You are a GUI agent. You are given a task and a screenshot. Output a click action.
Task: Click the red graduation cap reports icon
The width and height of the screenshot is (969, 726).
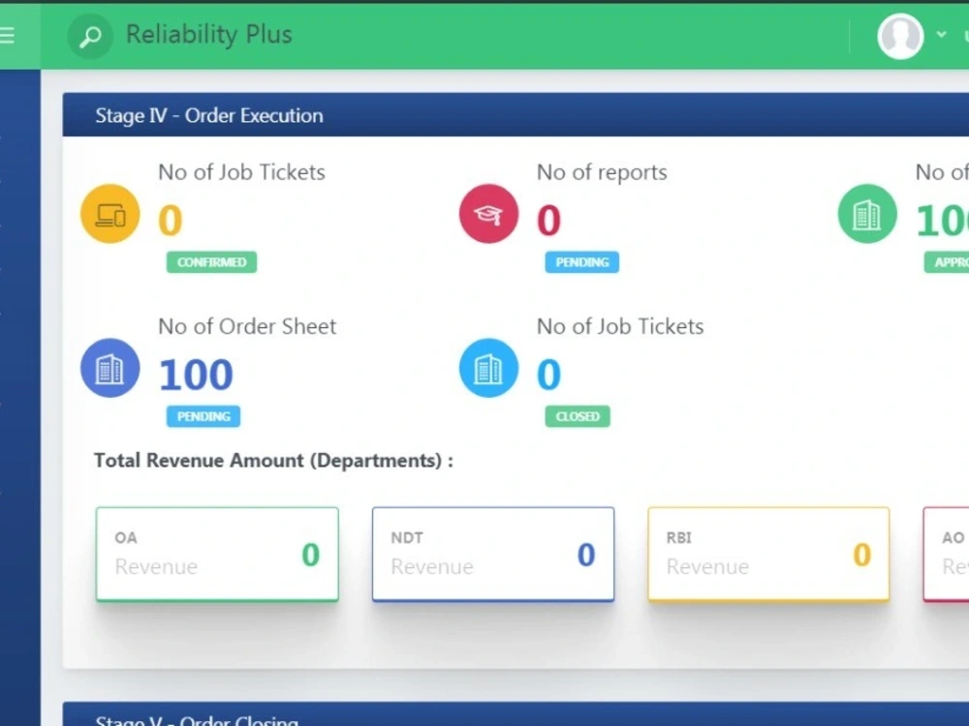pos(488,214)
